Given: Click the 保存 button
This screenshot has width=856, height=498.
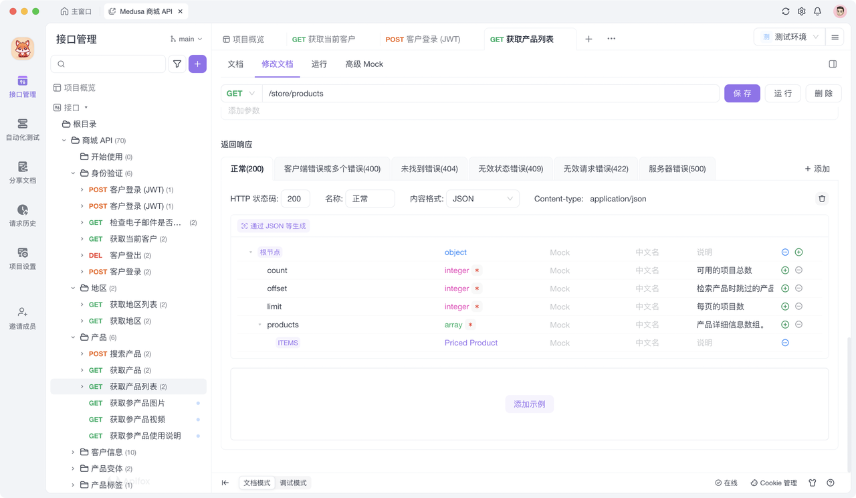Looking at the screenshot, I should click(x=742, y=94).
